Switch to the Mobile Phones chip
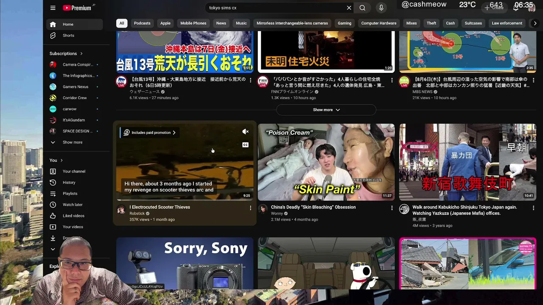The height and width of the screenshot is (305, 543). click(193, 23)
